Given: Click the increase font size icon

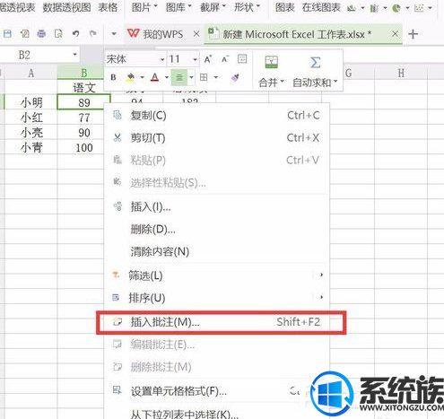Looking at the screenshot, I should point(207,59).
